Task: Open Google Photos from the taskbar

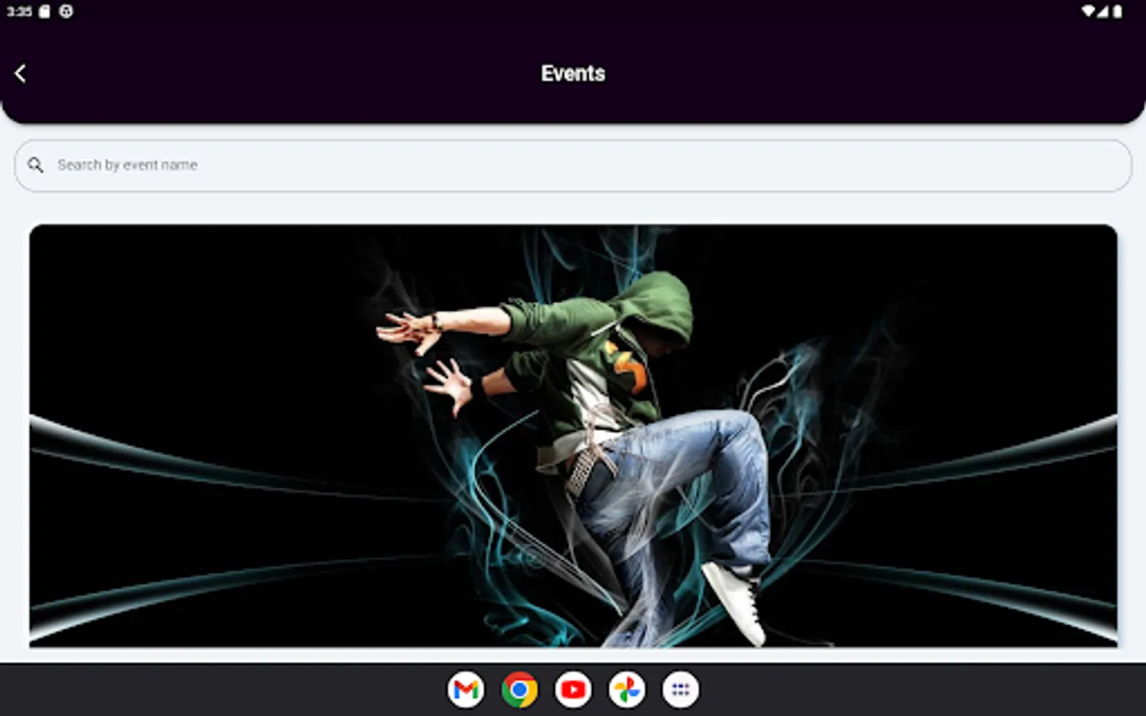Action: (x=627, y=690)
